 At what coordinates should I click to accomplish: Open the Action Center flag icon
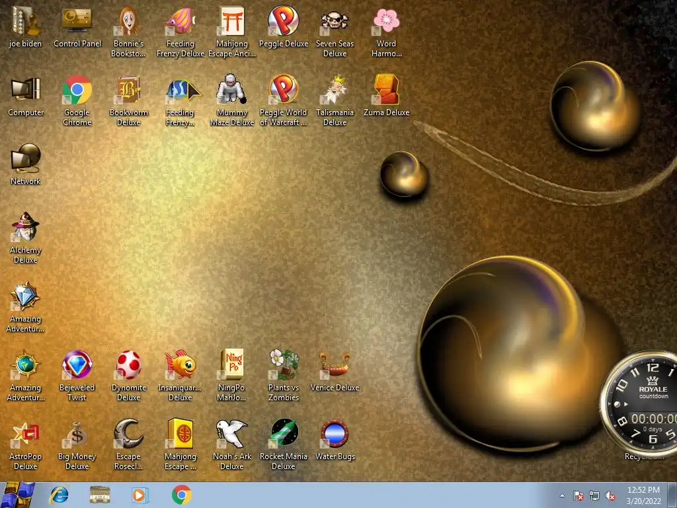pyautogui.click(x=578, y=495)
